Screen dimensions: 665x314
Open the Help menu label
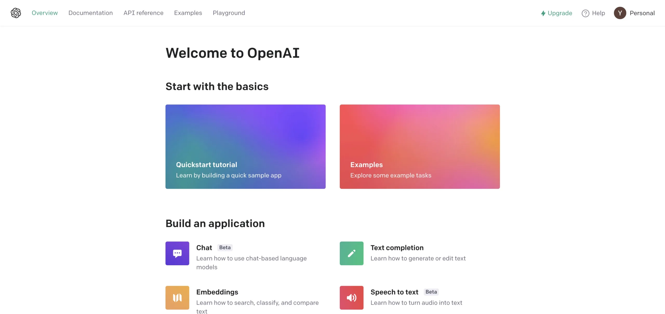pyautogui.click(x=598, y=13)
